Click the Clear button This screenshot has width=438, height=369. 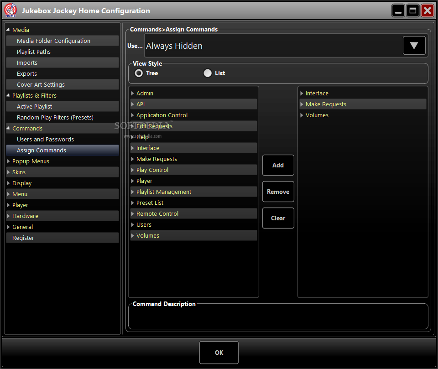point(278,218)
